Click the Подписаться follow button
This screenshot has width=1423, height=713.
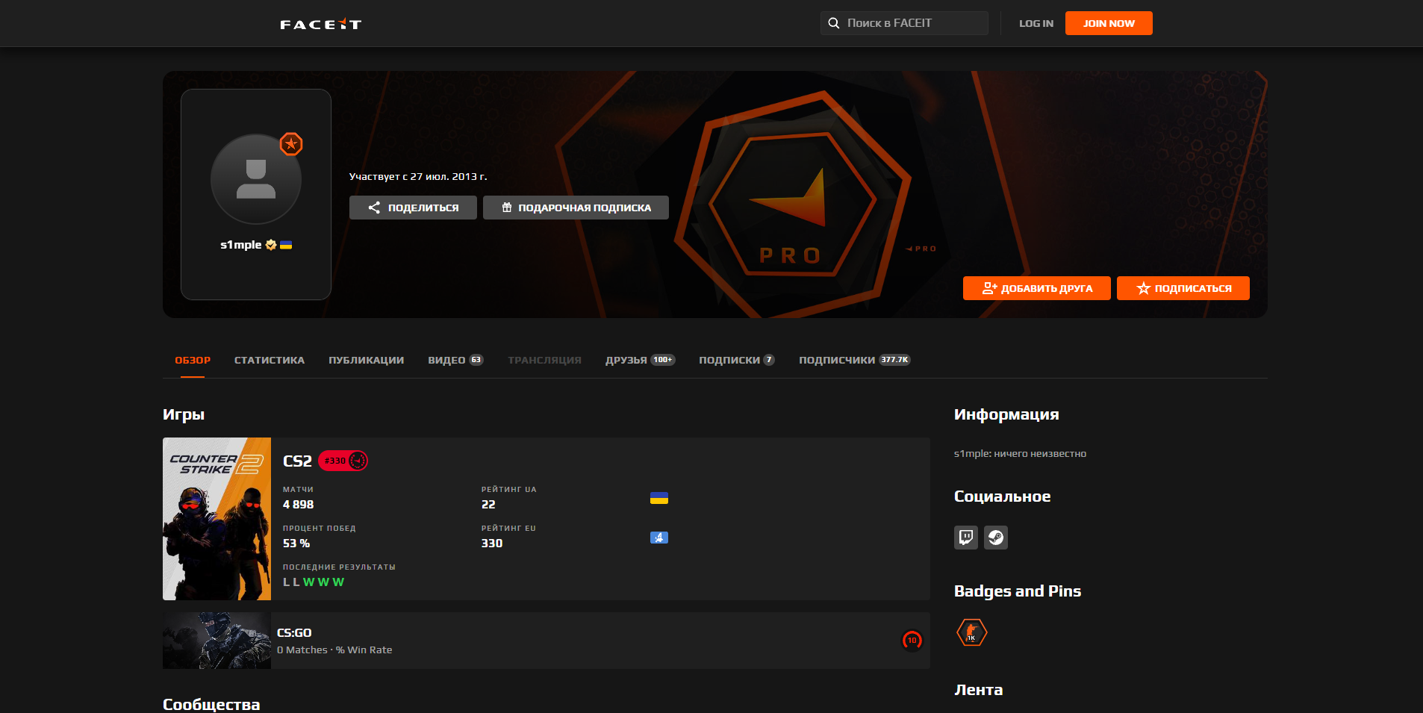pos(1183,288)
